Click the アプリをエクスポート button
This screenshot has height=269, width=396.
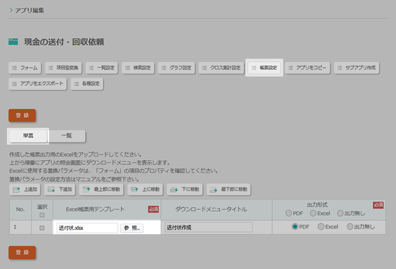pos(38,83)
